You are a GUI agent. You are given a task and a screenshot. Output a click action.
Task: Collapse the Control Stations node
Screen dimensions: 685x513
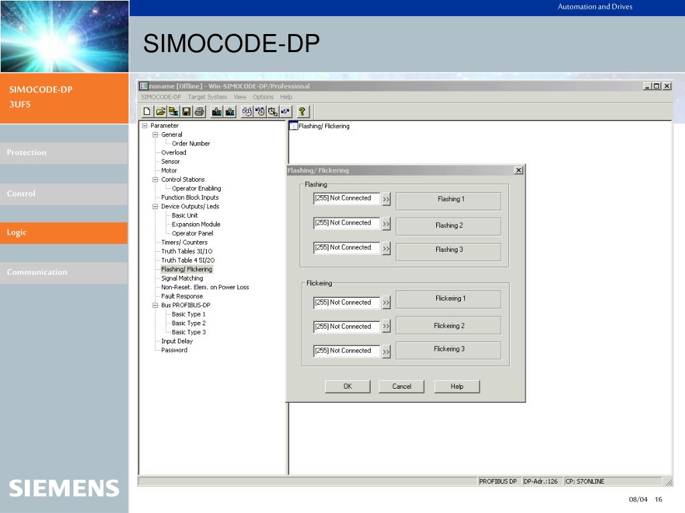[x=155, y=179]
